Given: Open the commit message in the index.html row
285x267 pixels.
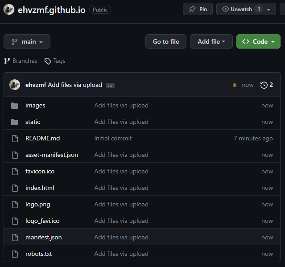Looking at the screenshot, I should click(121, 188).
